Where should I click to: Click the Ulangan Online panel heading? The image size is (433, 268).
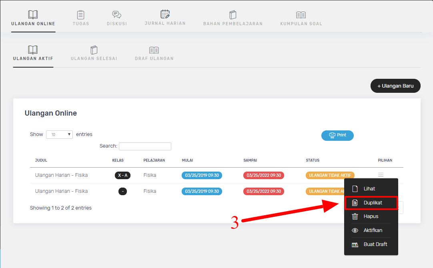51,113
